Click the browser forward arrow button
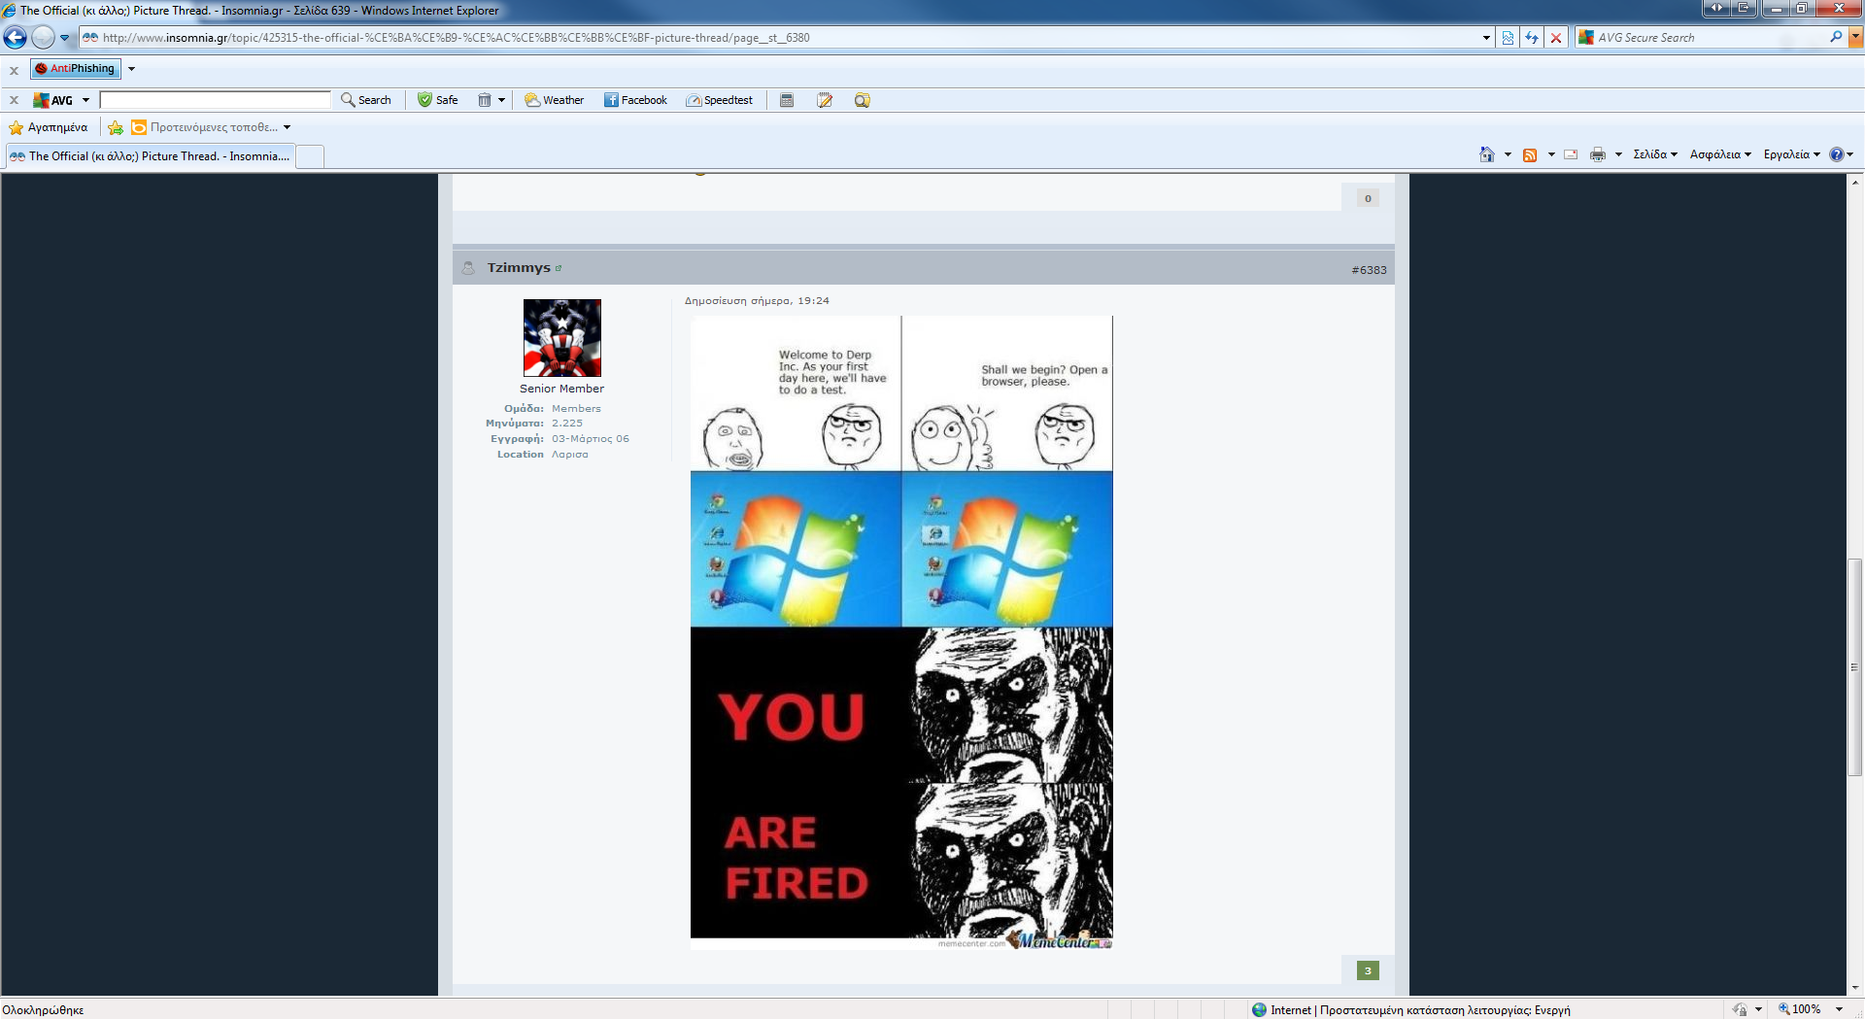 tap(43, 38)
